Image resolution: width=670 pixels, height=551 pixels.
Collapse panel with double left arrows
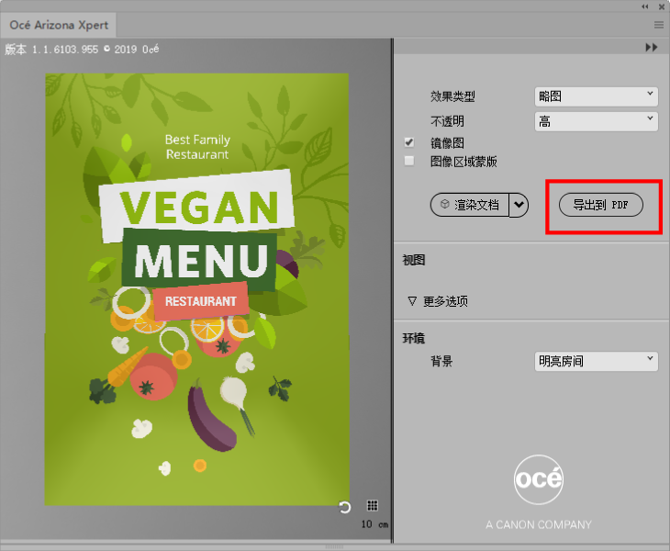click(x=645, y=6)
